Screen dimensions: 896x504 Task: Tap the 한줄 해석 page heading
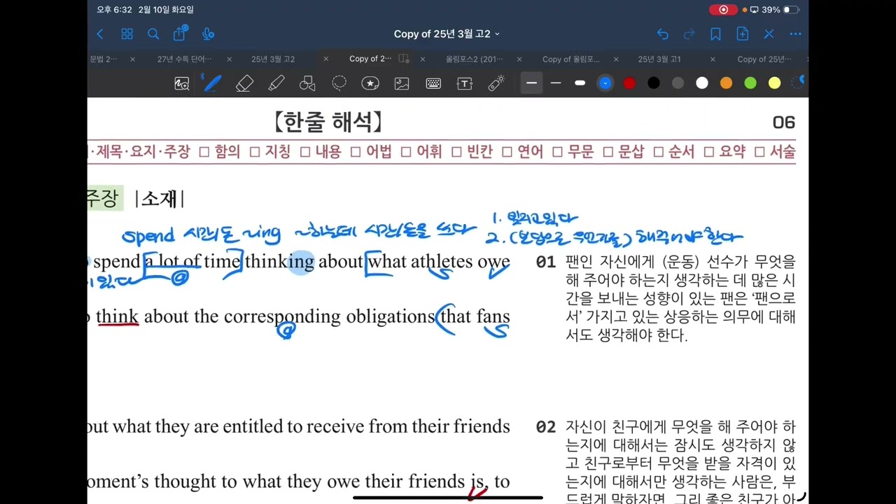328,122
